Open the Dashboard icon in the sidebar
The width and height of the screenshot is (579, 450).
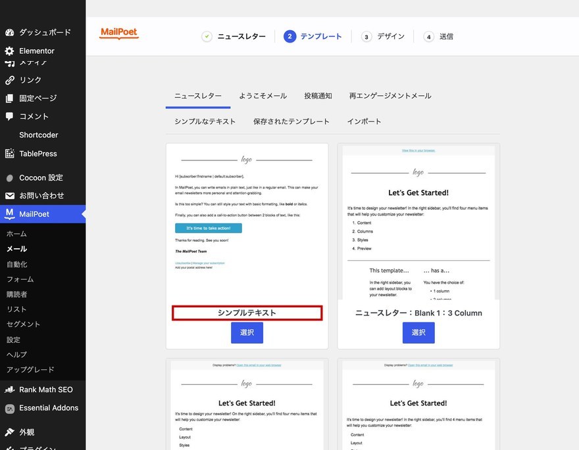pyautogui.click(x=10, y=32)
